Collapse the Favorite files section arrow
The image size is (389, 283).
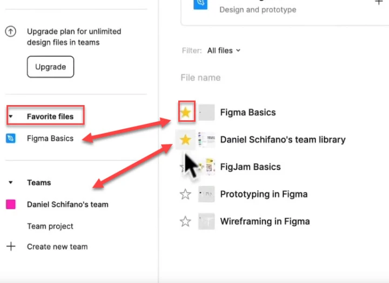11,116
